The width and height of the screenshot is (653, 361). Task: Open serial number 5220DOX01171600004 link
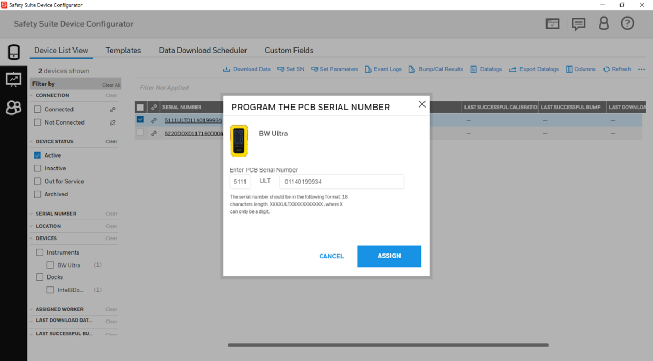[193, 132]
